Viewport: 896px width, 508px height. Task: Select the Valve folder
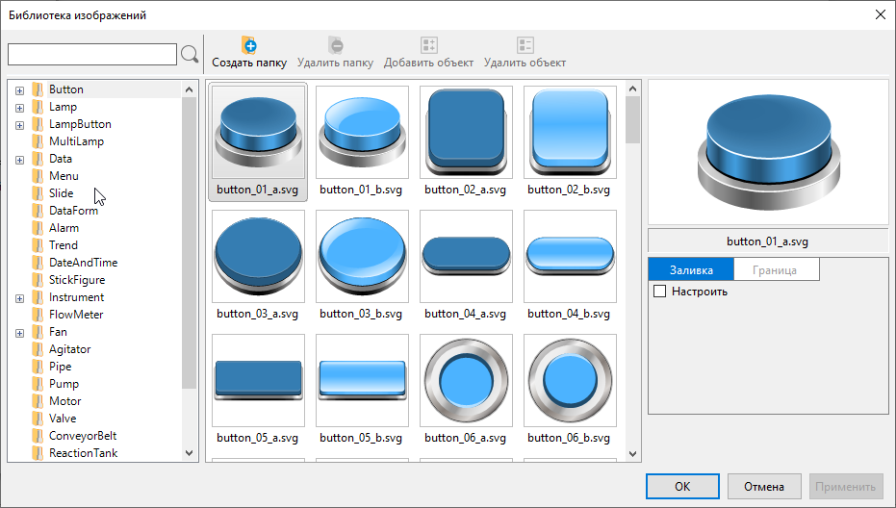(x=63, y=419)
